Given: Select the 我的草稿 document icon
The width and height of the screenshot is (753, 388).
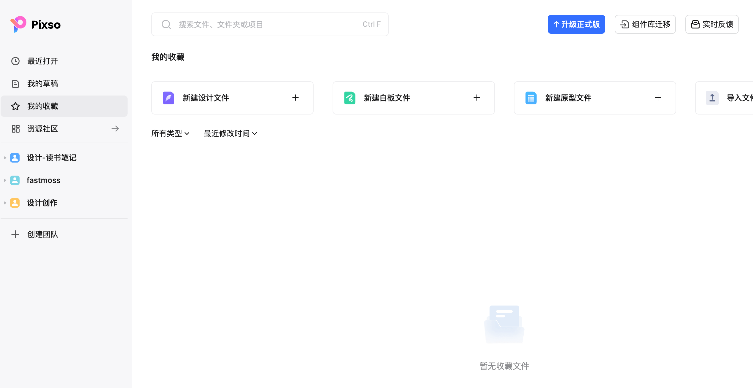Looking at the screenshot, I should [x=15, y=84].
